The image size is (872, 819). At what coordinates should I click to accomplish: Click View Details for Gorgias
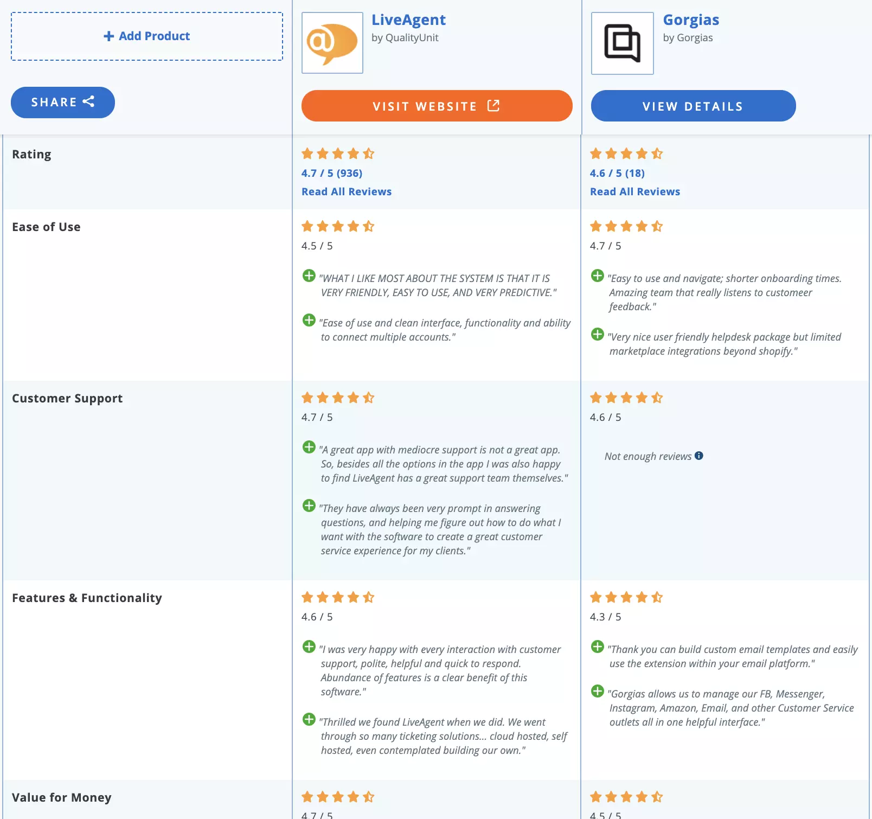693,106
